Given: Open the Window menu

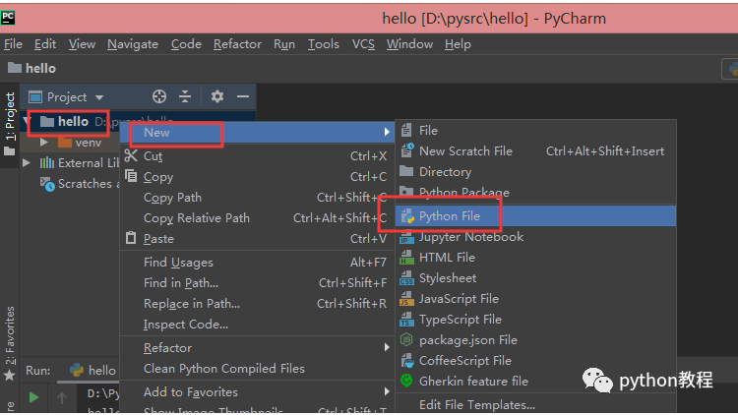Looking at the screenshot, I should coord(409,44).
